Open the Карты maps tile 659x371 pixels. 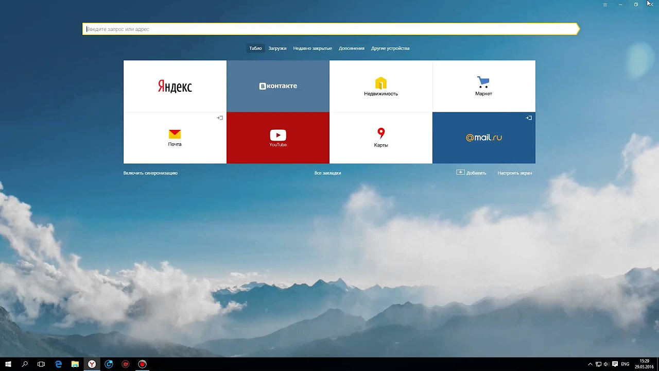click(x=381, y=138)
